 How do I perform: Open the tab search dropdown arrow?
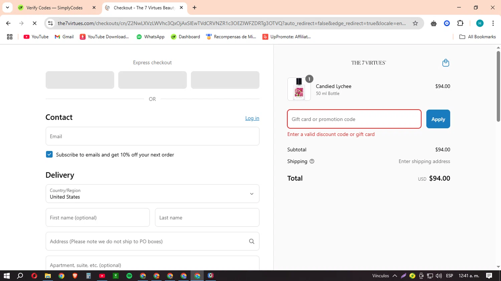tap(7, 7)
